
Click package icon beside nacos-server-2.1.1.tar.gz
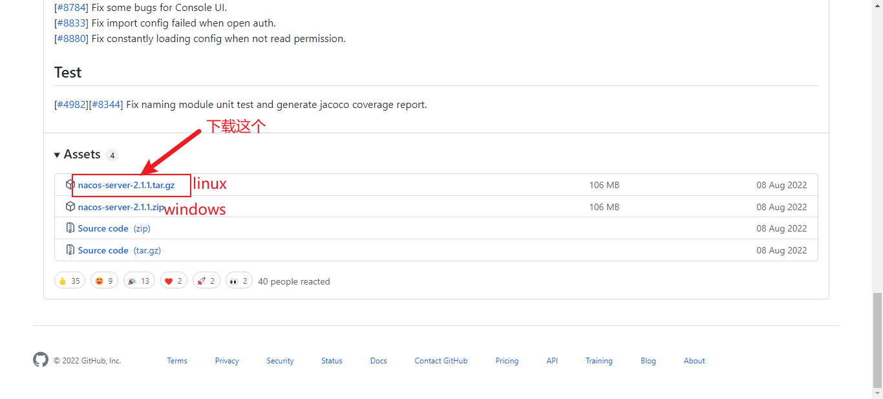click(70, 184)
